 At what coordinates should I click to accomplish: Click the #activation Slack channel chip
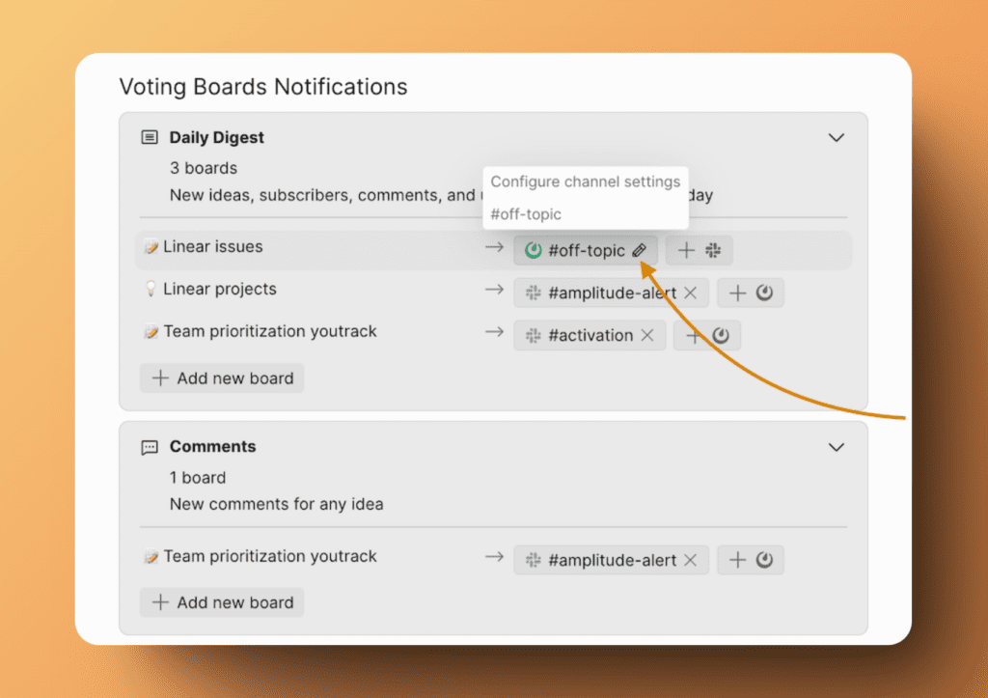coord(579,335)
